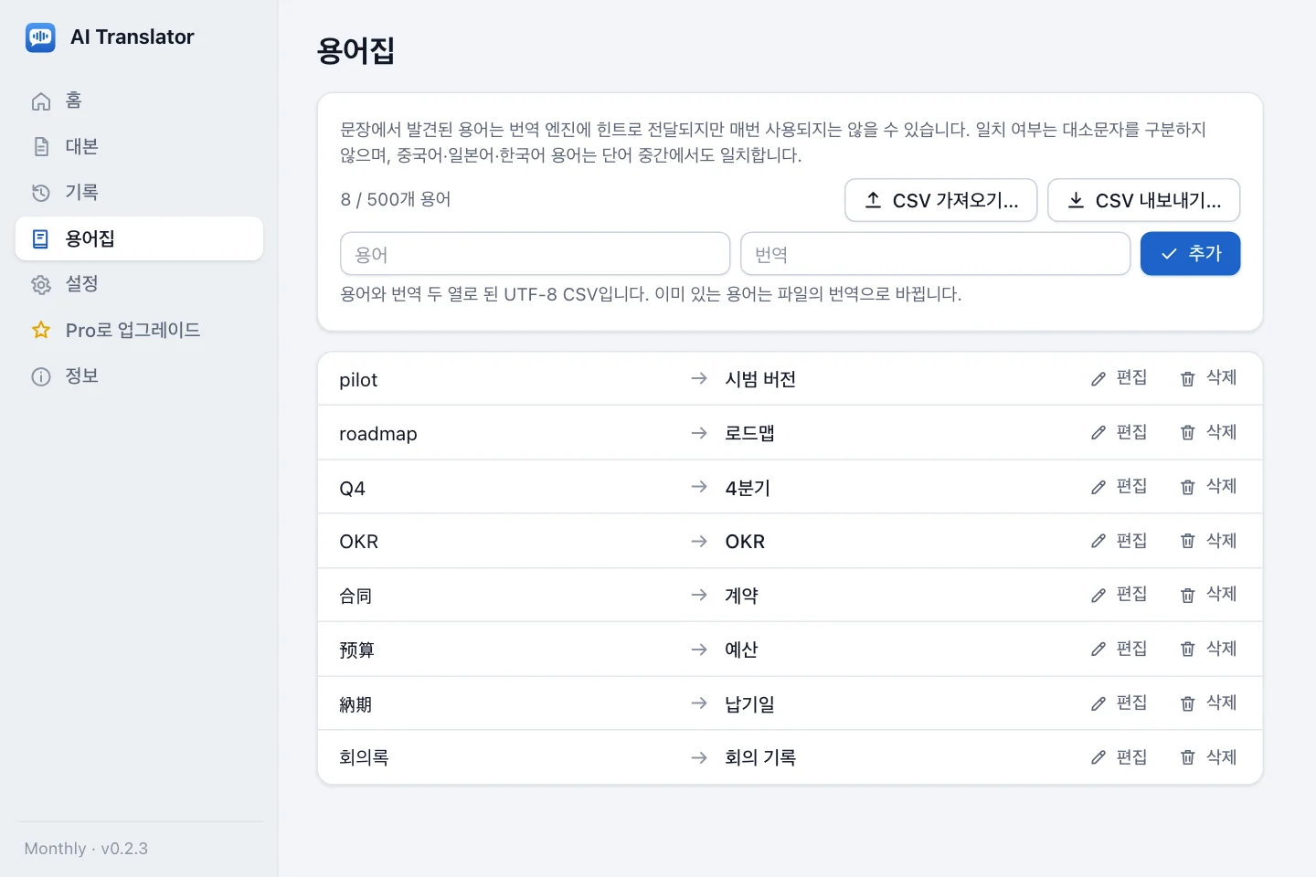Click trash icon in 회의록 row
Image resolution: width=1316 pixels, height=877 pixels.
point(1188,757)
